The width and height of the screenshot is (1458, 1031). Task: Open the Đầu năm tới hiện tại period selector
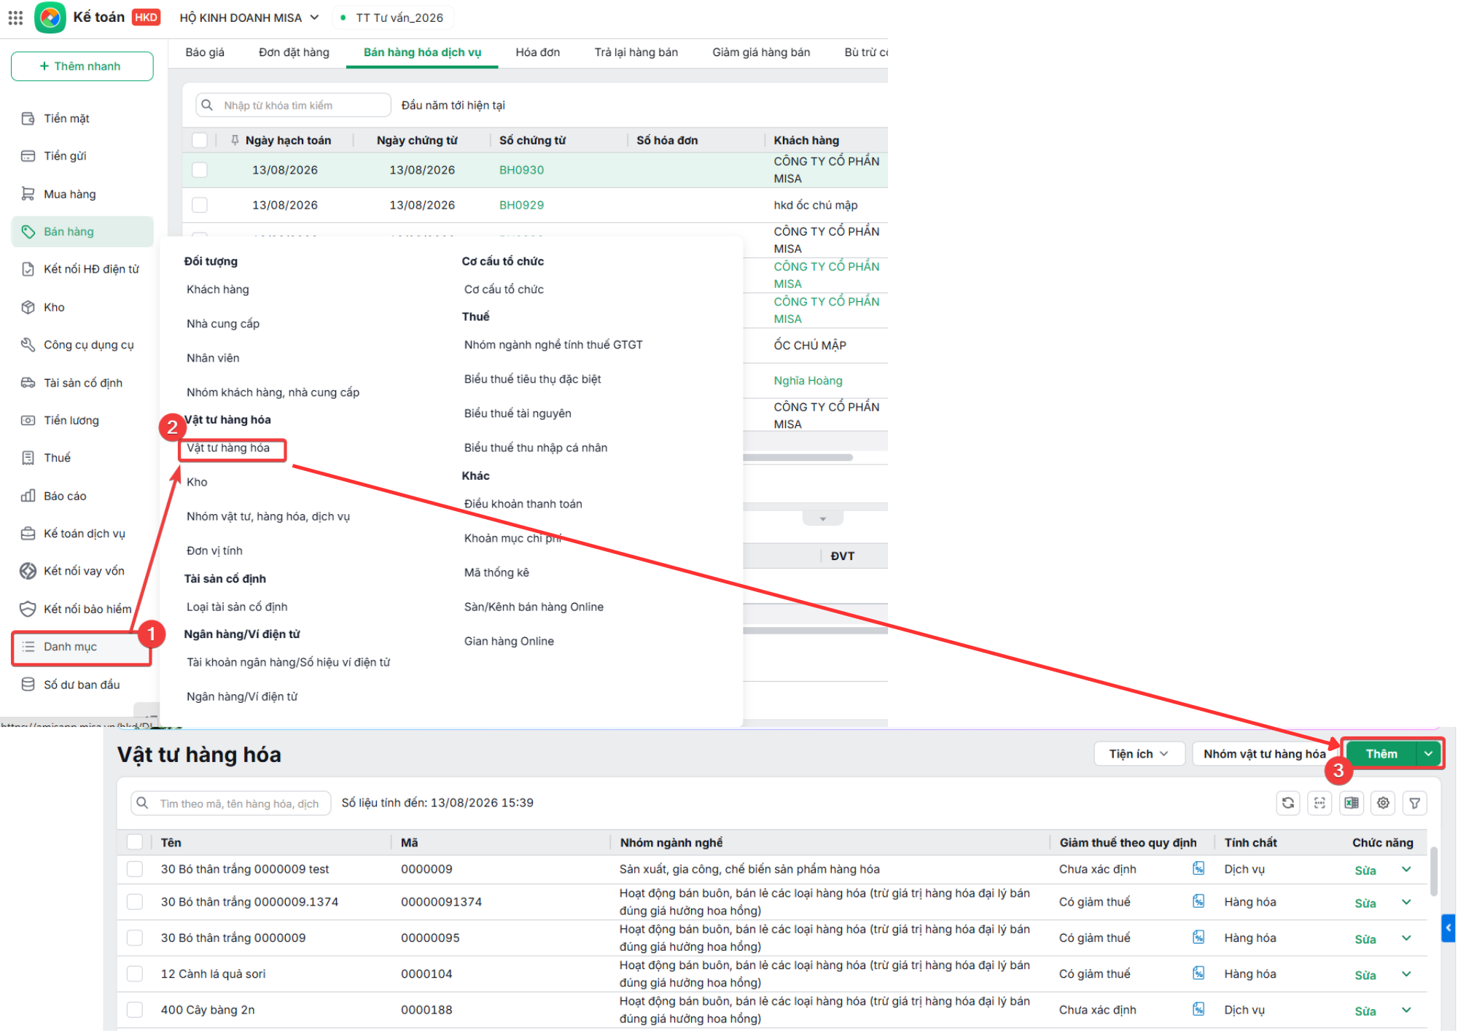click(x=453, y=105)
